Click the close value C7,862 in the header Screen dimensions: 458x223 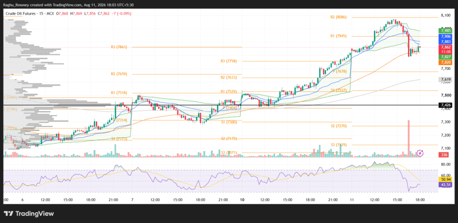[x=103, y=14]
